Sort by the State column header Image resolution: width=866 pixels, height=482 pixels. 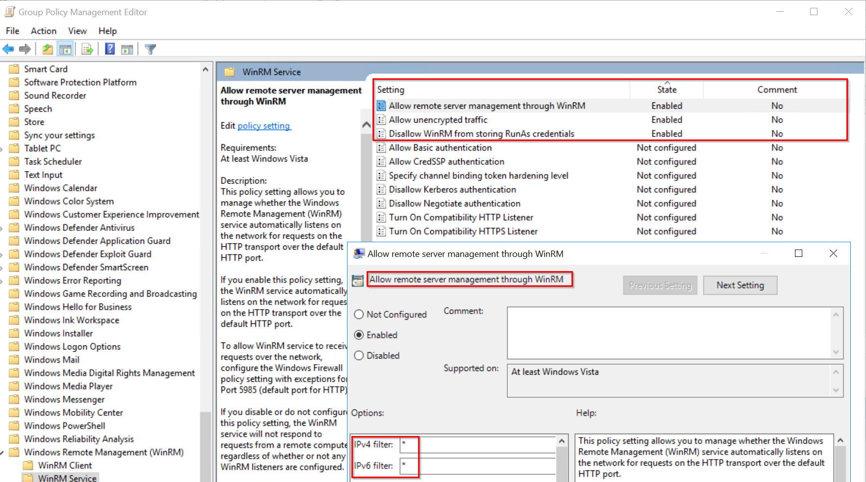(667, 90)
